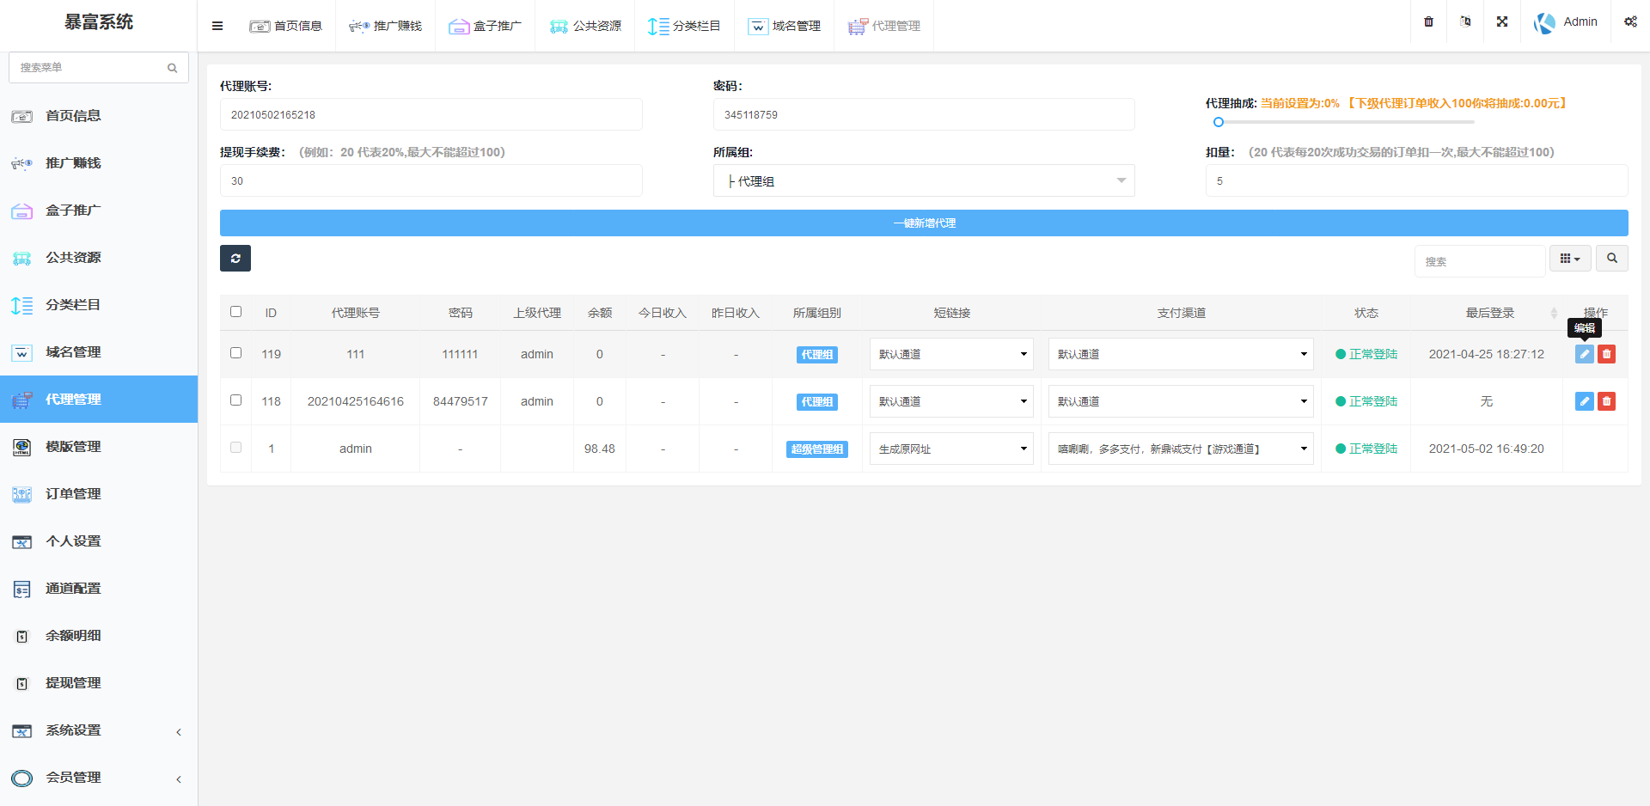Screen dimensions: 1650x806
Task: Collapse the sidebar using the hamburger icon
Action: coord(217,25)
